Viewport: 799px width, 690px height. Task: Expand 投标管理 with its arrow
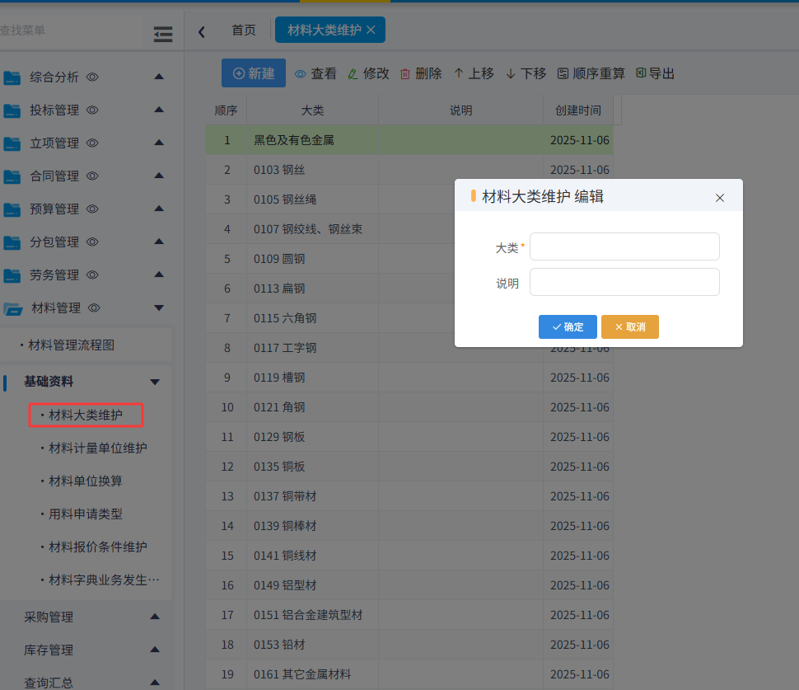point(159,110)
